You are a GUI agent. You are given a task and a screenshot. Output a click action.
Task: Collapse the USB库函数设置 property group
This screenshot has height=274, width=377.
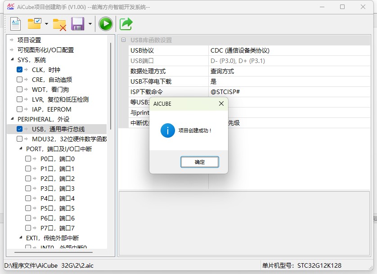coord(123,40)
